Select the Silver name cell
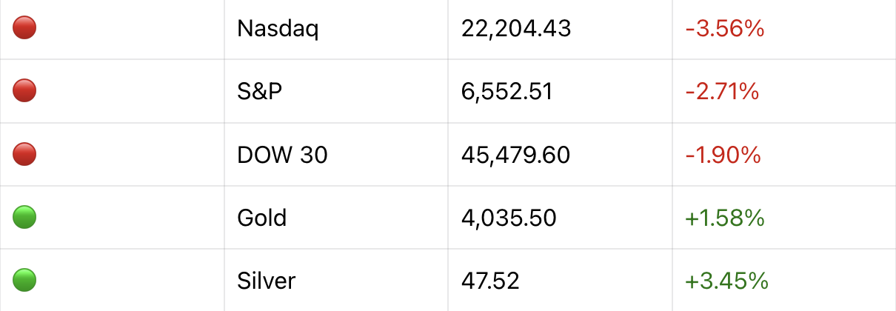This screenshot has height=311, width=896. click(x=267, y=281)
